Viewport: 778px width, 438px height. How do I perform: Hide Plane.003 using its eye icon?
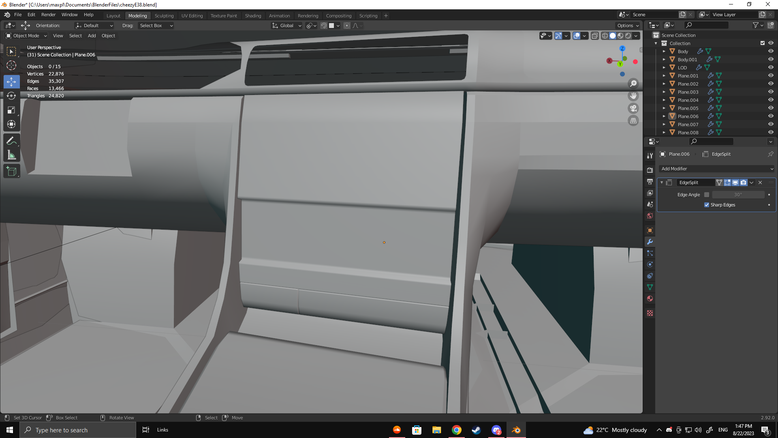pyautogui.click(x=771, y=92)
